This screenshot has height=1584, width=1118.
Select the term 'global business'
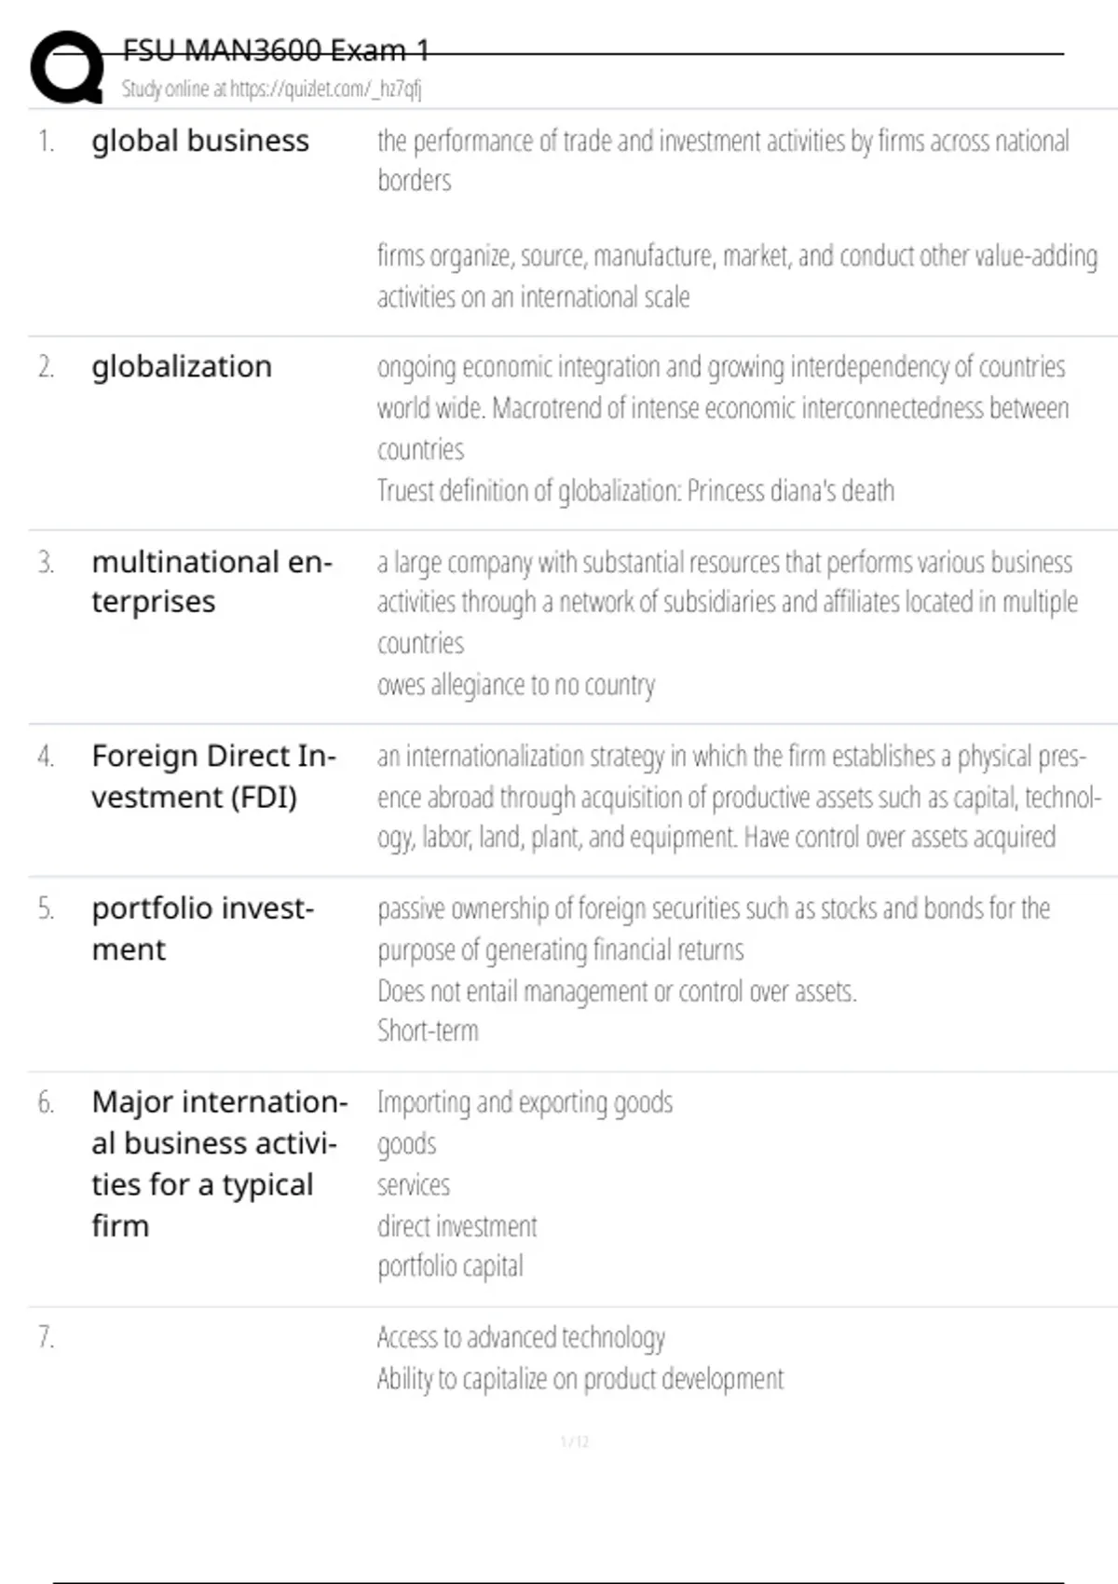pyautogui.click(x=200, y=141)
